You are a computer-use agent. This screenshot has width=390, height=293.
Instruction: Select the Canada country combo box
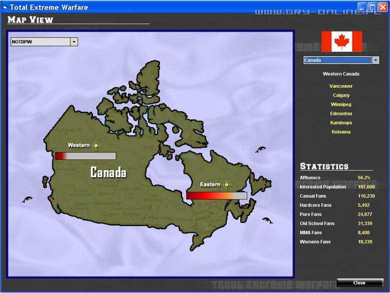point(337,60)
